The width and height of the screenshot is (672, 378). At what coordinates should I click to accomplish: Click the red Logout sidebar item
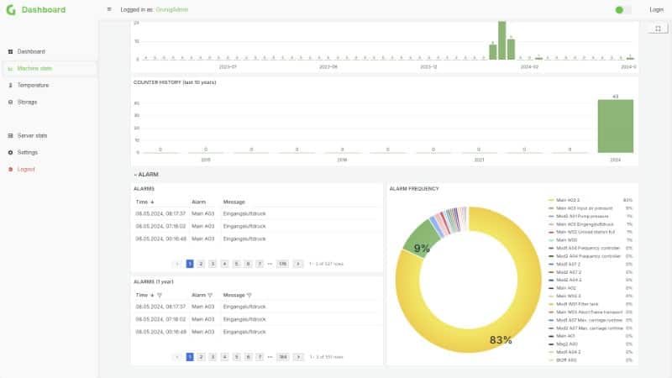pyautogui.click(x=26, y=170)
